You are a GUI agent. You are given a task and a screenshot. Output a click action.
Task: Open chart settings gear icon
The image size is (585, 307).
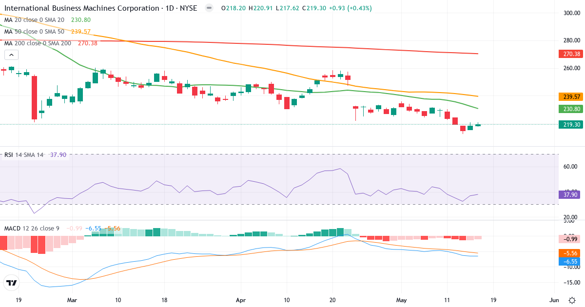pos(572,300)
